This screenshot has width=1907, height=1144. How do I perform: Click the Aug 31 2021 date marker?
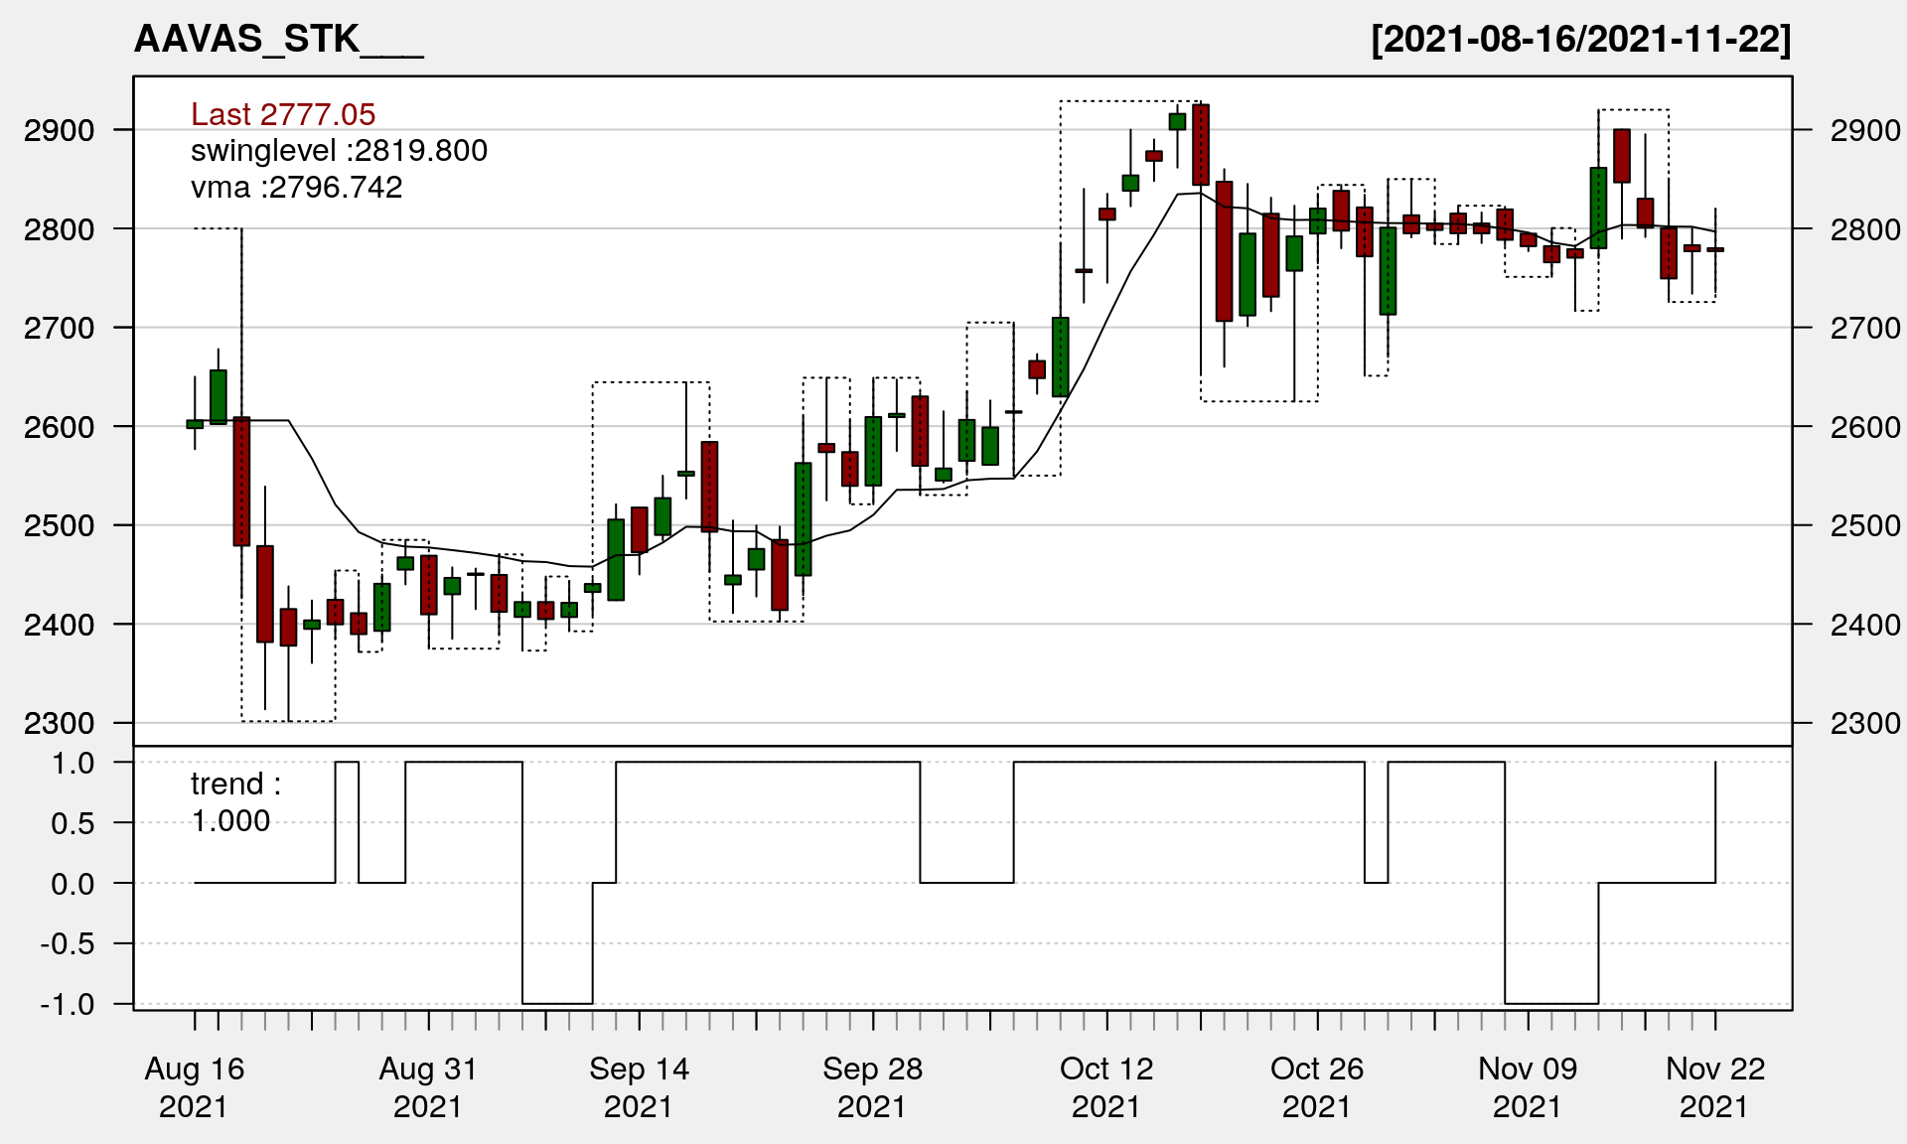428,1087
